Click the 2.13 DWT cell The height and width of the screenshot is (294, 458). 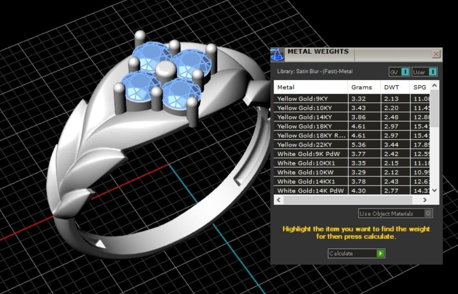click(395, 99)
